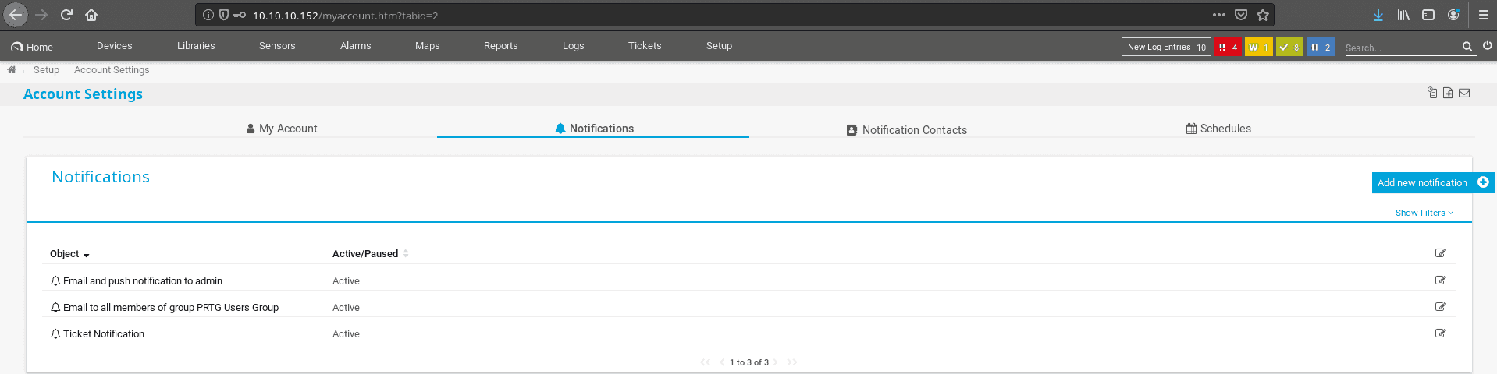Sort by Active/Paused column
The height and width of the screenshot is (374, 1497).
click(x=370, y=254)
